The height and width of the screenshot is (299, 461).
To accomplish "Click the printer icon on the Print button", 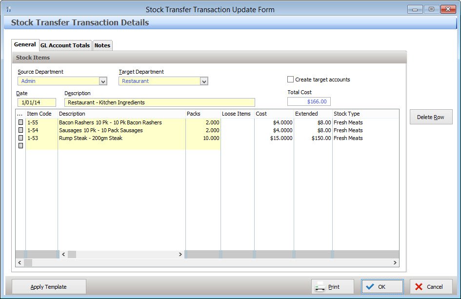I will click(321, 286).
